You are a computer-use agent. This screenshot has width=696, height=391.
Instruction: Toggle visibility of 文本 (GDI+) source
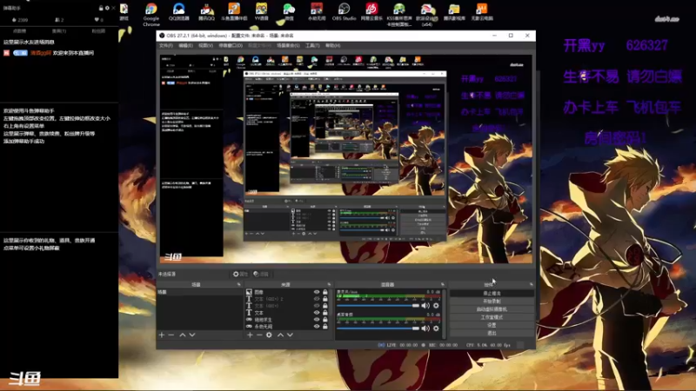pos(317,306)
